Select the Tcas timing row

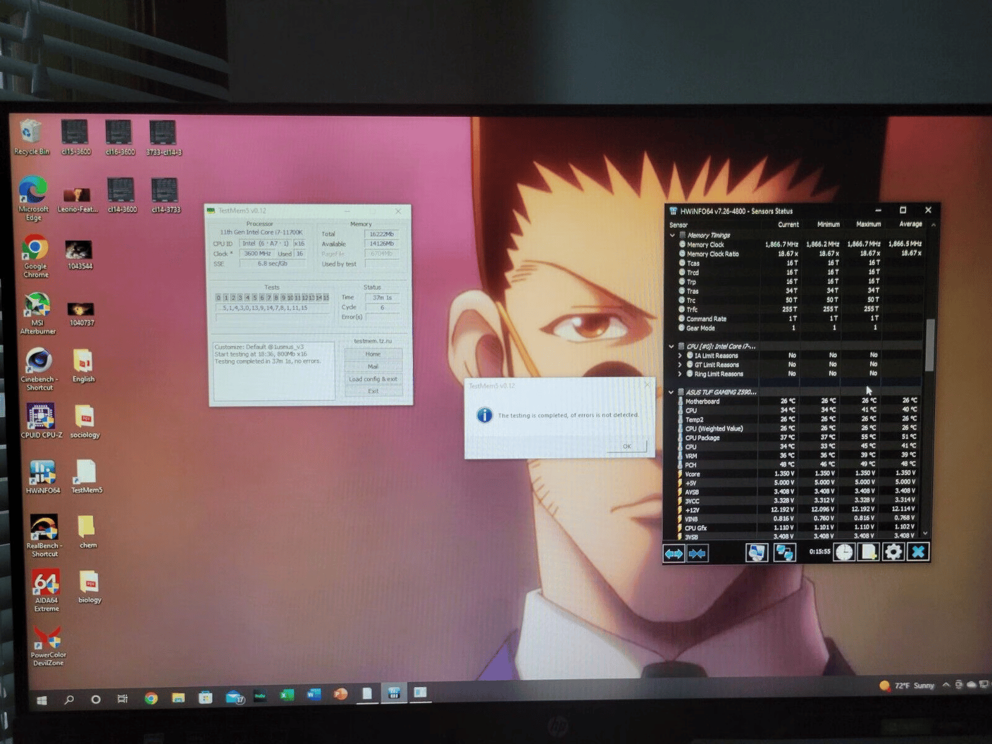[800, 263]
